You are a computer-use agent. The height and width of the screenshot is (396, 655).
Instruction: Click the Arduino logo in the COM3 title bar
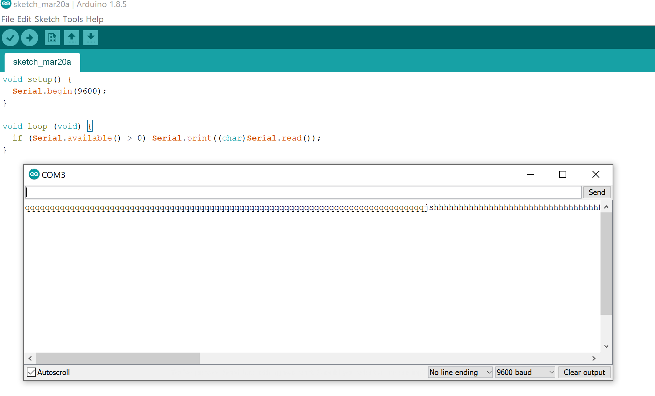[34, 174]
